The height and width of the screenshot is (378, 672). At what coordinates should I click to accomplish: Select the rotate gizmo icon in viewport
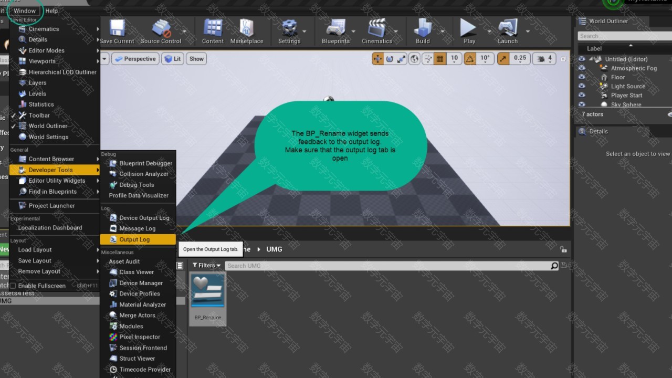390,59
